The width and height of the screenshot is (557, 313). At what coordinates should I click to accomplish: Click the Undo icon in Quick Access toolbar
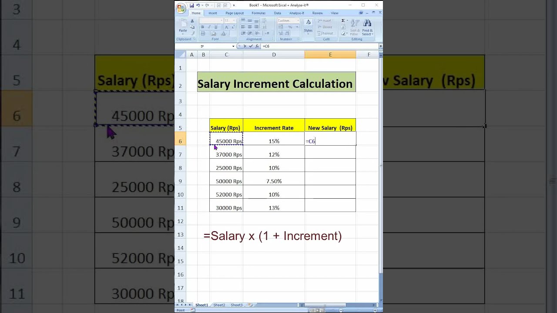[x=198, y=6]
